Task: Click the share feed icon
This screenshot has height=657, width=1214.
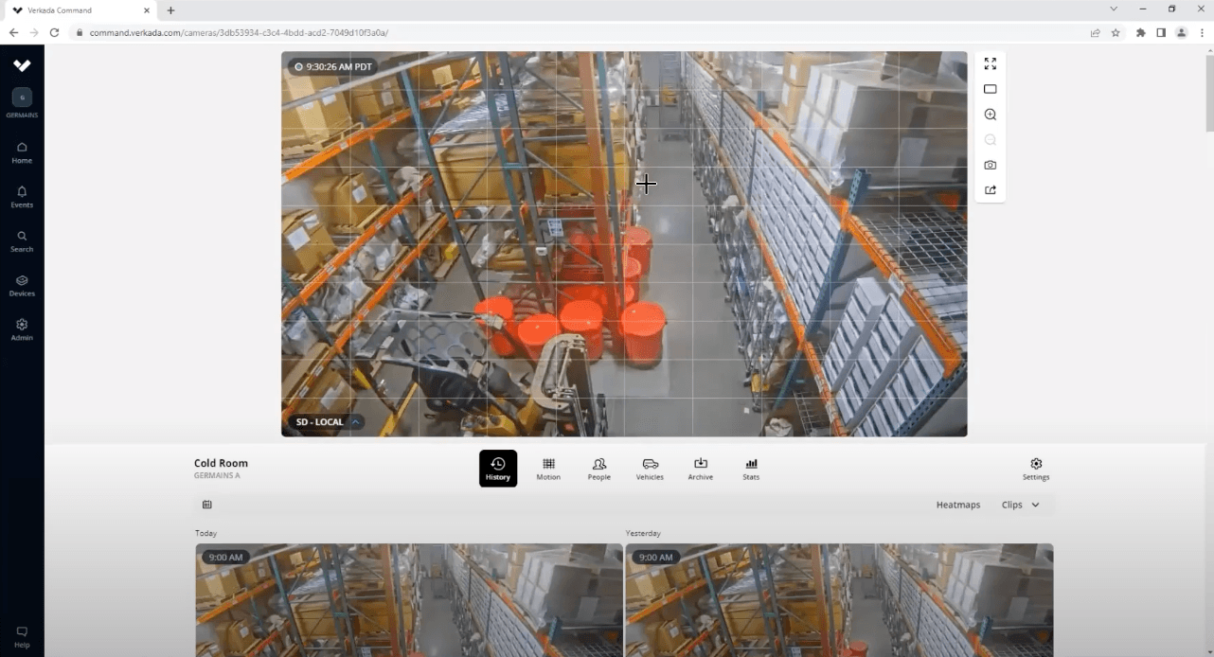Action: 990,190
